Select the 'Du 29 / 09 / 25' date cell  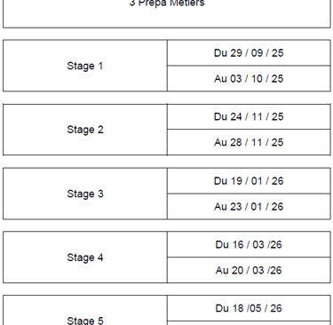pyautogui.click(x=249, y=52)
